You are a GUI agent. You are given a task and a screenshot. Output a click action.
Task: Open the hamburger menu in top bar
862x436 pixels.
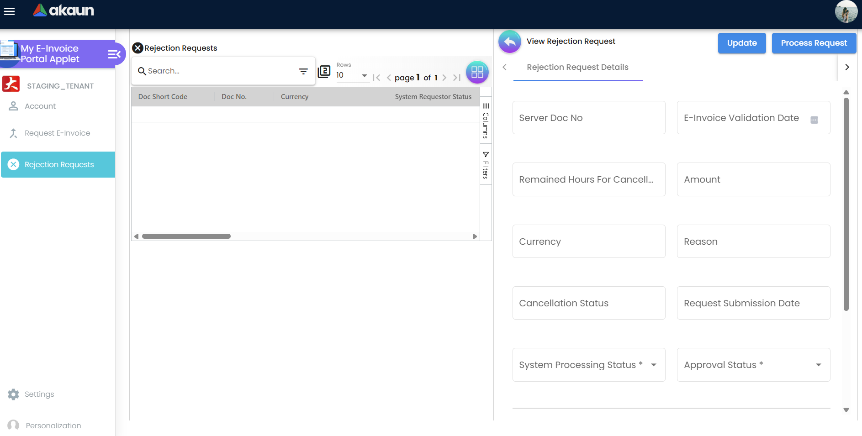point(9,11)
